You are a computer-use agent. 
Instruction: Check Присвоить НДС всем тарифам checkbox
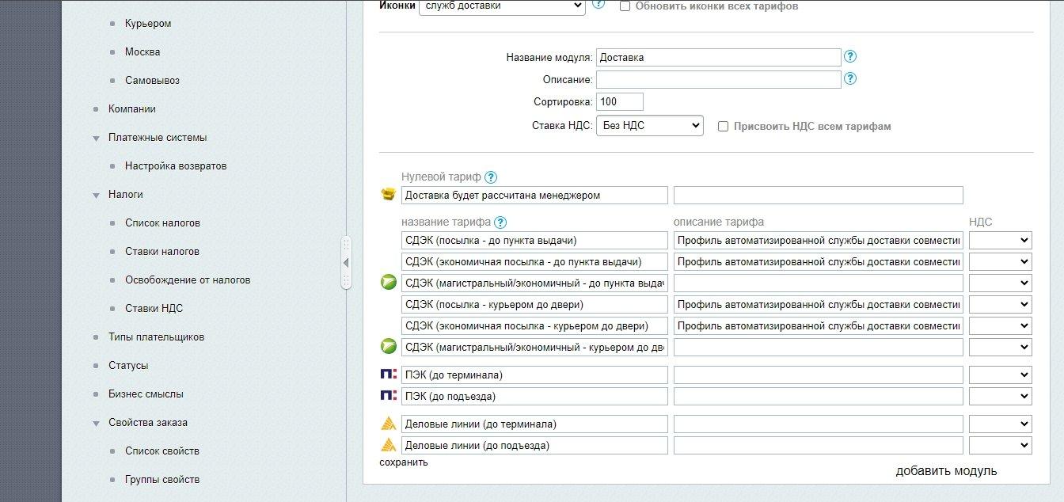[x=723, y=127]
